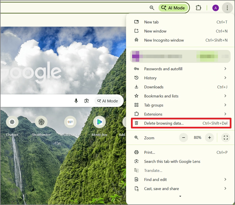Expand Bookmarks and lists chevron
Image resolution: width=235 pixels, height=205 pixels.
(225, 96)
